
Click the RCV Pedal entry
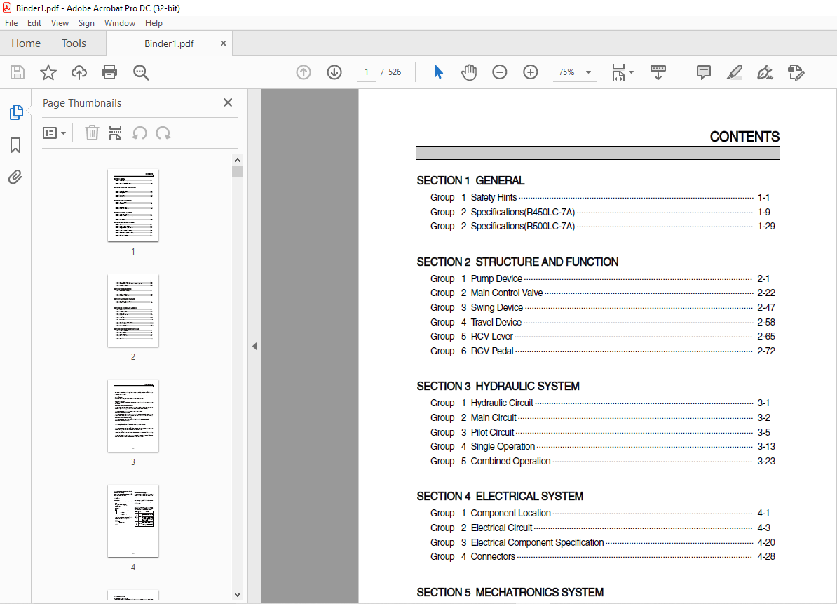pos(603,351)
